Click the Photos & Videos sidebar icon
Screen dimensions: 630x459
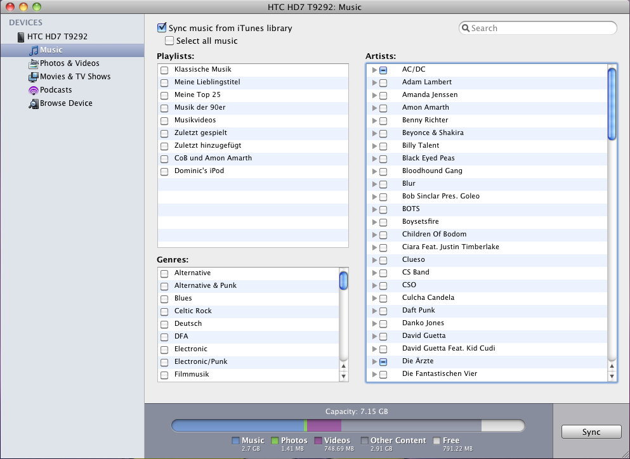pos(34,63)
